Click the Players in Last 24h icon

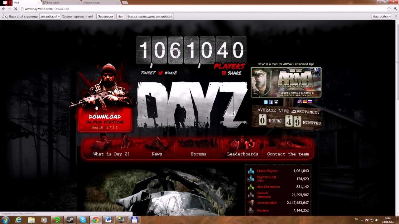(251, 179)
